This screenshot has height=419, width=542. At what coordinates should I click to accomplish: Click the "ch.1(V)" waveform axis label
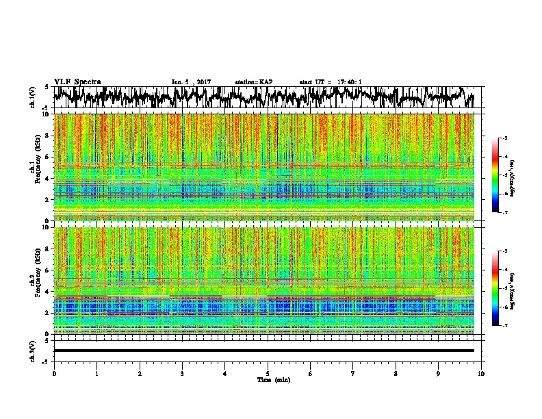coord(33,97)
